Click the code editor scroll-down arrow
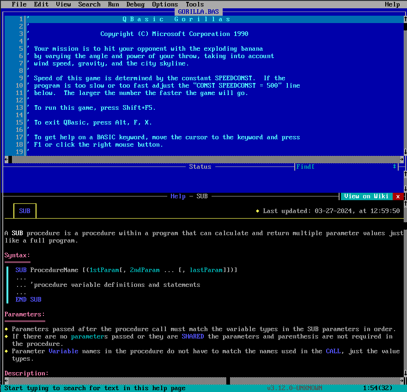 tap(405, 152)
